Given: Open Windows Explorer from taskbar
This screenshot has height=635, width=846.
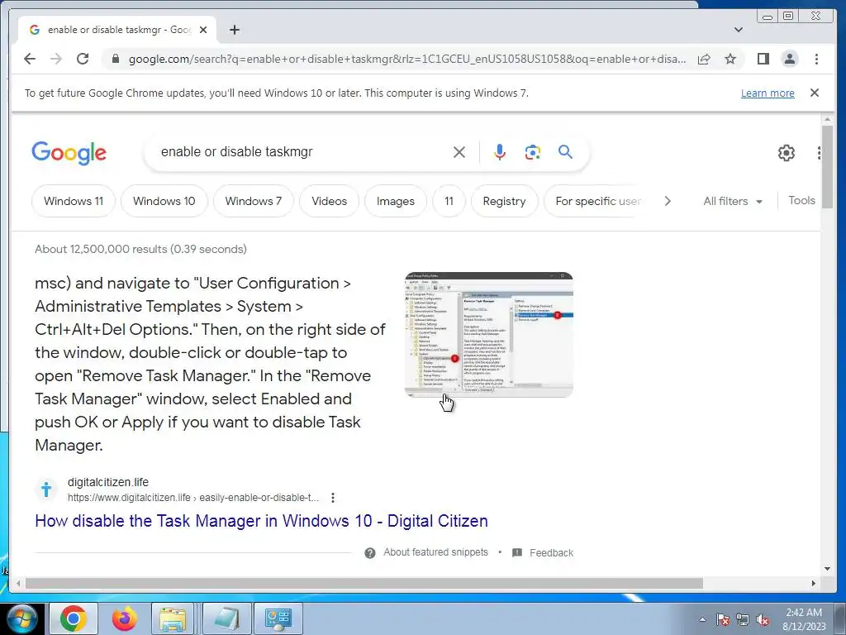Looking at the screenshot, I should [x=173, y=618].
